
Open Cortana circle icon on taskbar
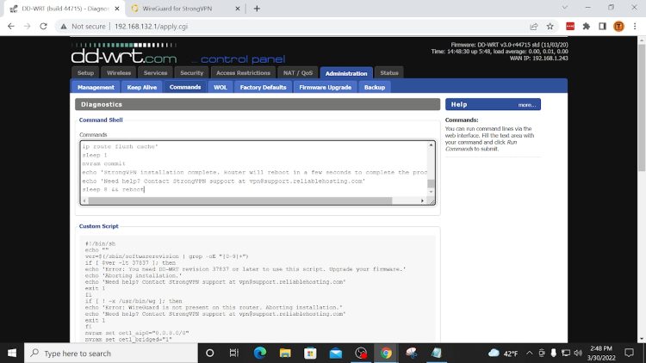point(209,354)
